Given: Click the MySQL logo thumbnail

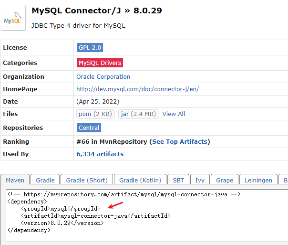Looking at the screenshot, I should coord(13,18).
